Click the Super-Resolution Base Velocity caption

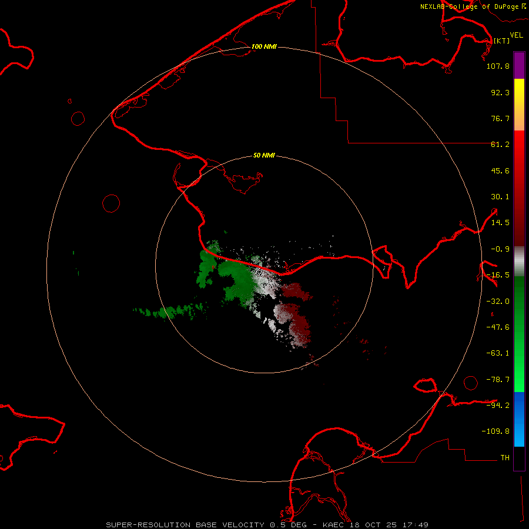267,525
